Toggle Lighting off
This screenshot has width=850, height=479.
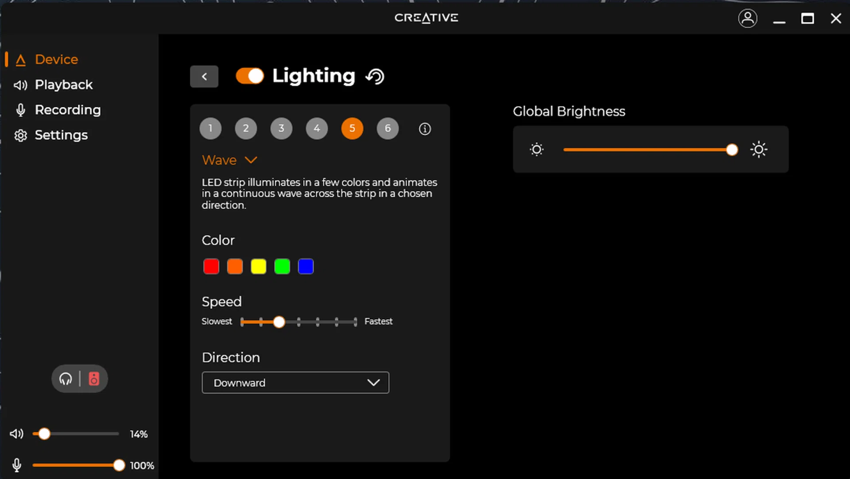250,76
